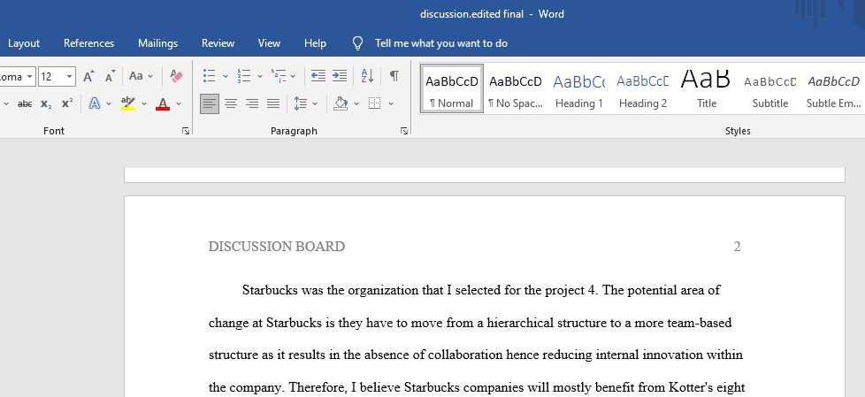
Task: Click page number 2 in header
Action: pyautogui.click(x=737, y=247)
